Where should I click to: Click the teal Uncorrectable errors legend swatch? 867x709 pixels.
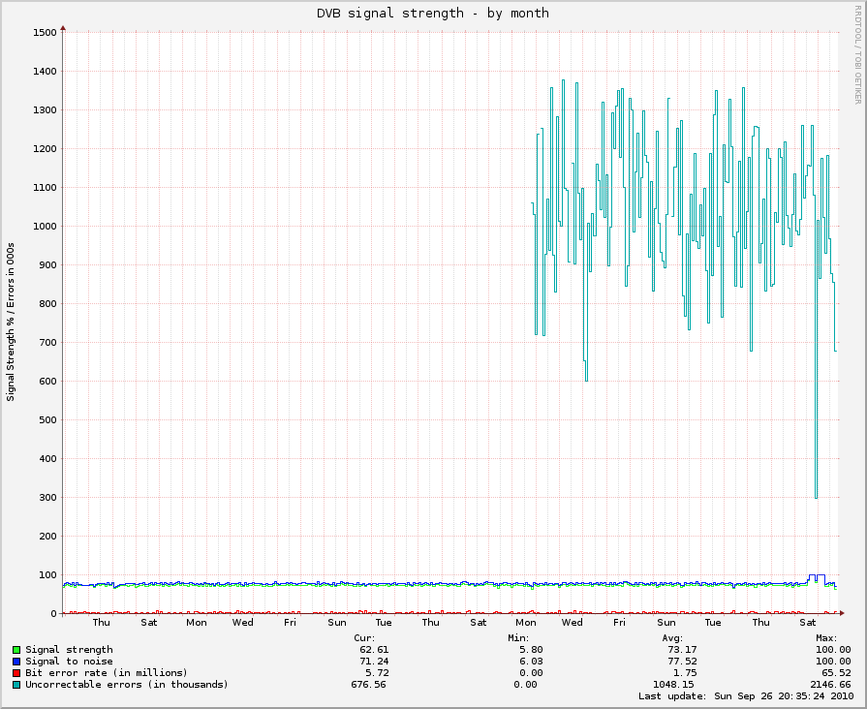[16, 685]
